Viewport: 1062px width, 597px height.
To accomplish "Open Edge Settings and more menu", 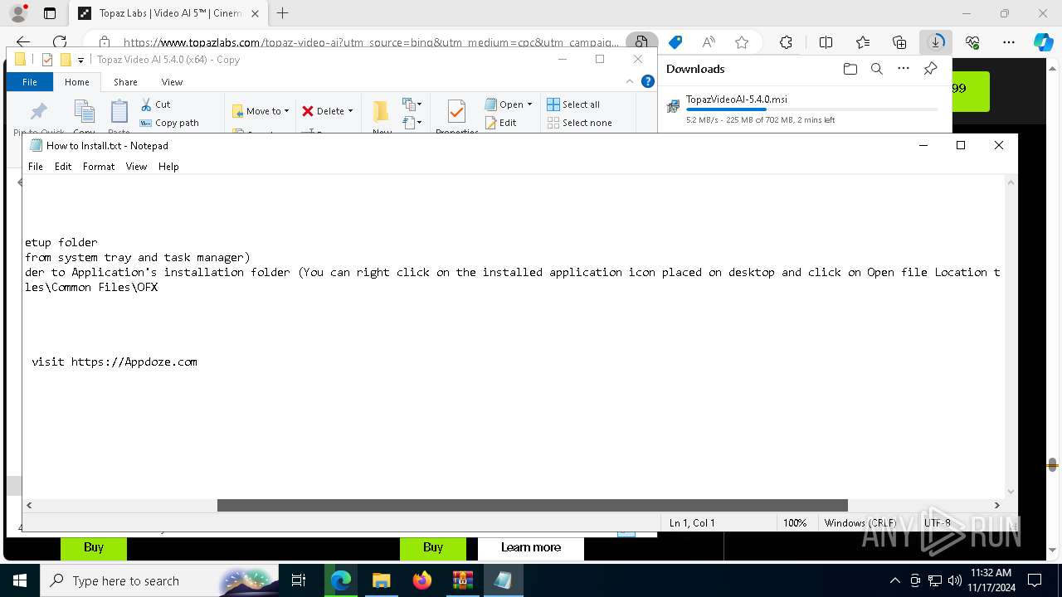I will 1009,42.
